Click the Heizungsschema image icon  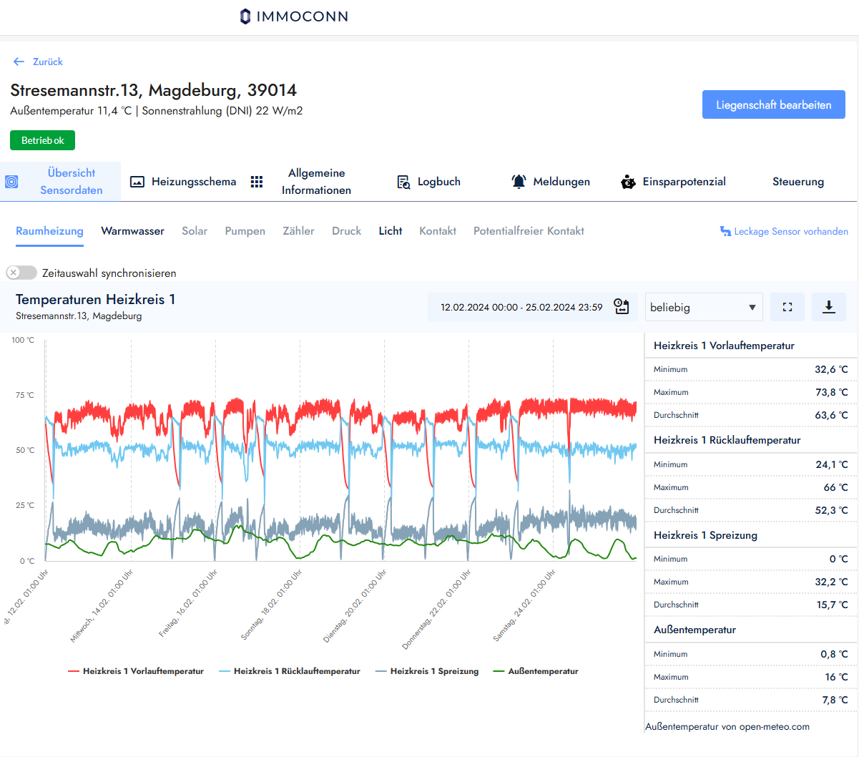(137, 182)
